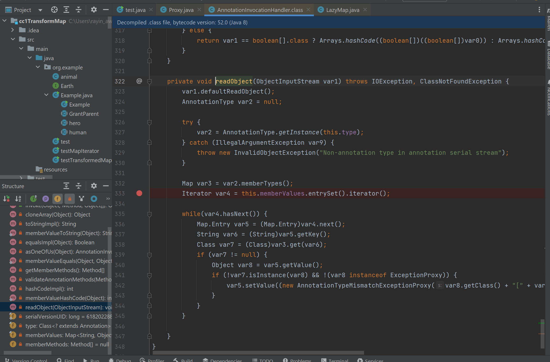
Task: Collapse all in Structure panel
Action: (79, 186)
